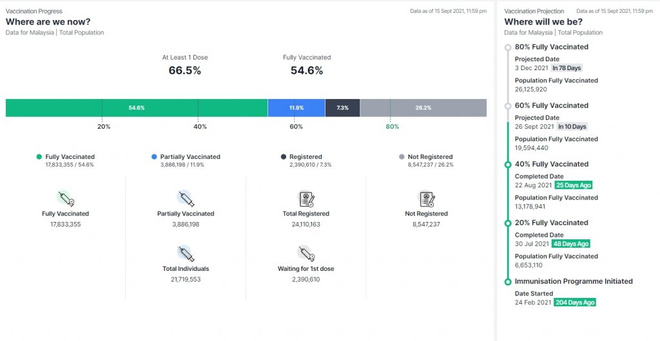Select the Immunisation Programme Initiated timeline node
The width and height of the screenshot is (660, 341).
[508, 281]
